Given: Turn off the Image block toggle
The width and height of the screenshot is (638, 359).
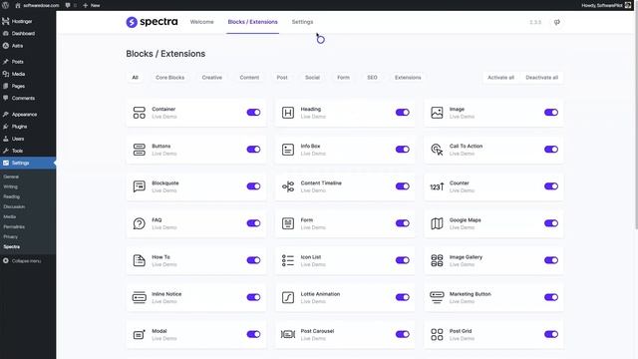Looking at the screenshot, I should pos(551,113).
